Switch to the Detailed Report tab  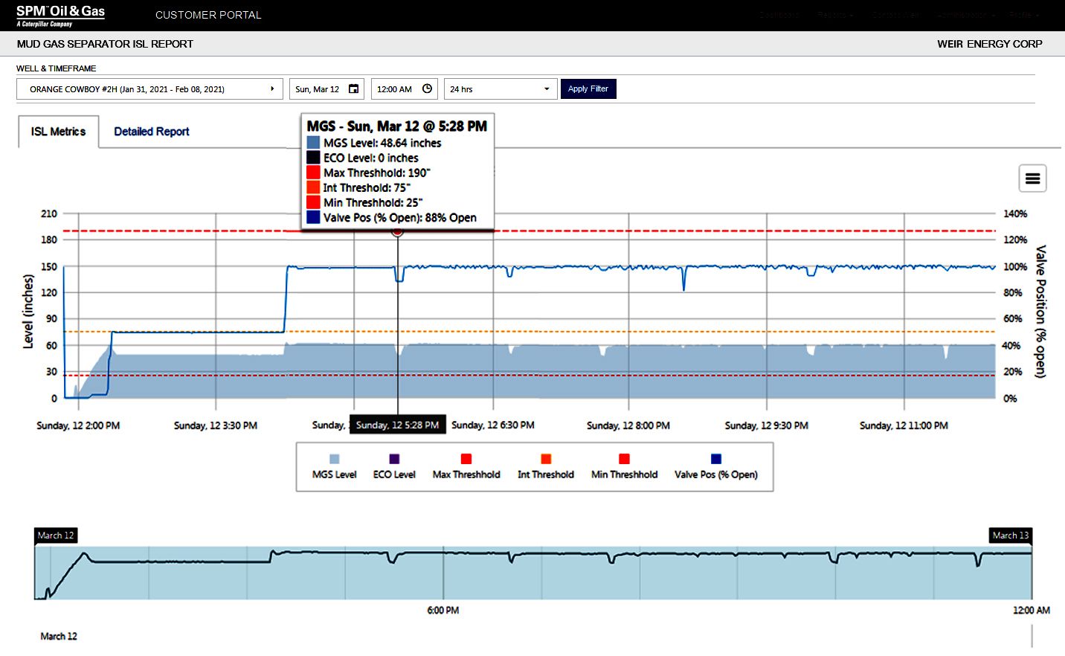coord(152,132)
